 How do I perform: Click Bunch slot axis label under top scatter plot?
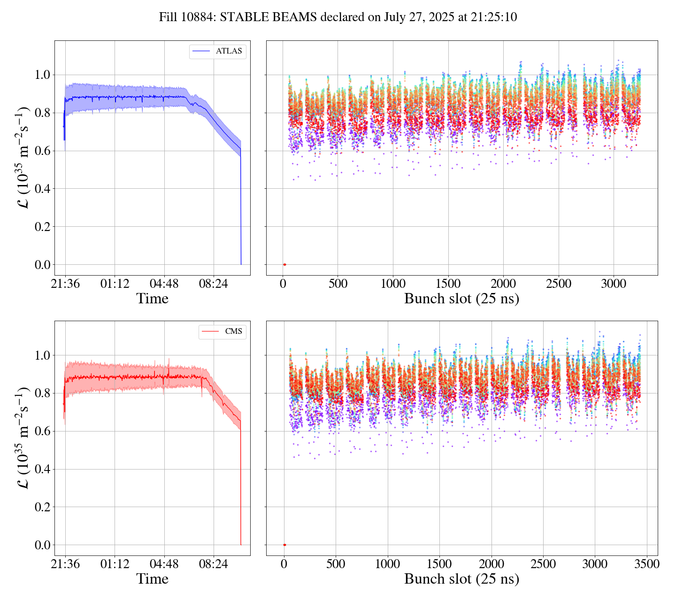(461, 299)
